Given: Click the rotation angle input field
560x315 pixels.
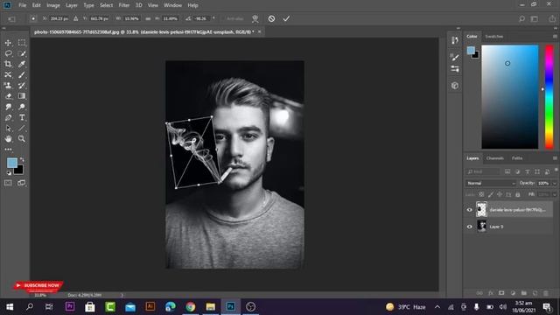Looking at the screenshot, I should (201, 18).
